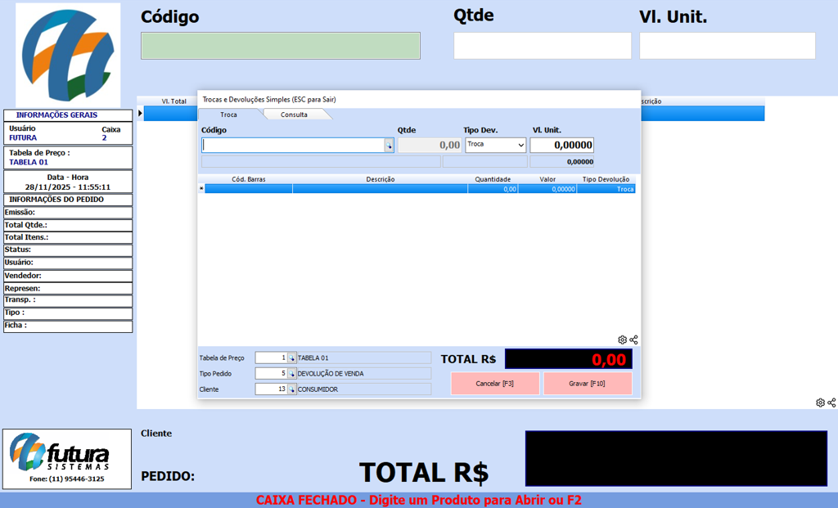
Task: Open the Cliente search lookup icon
Action: point(291,389)
